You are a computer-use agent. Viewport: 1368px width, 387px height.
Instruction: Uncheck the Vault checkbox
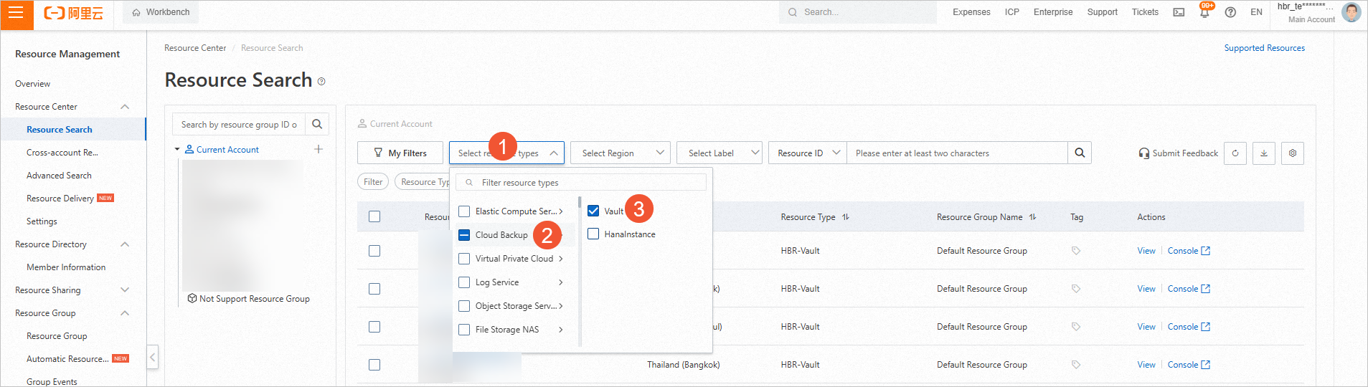593,211
